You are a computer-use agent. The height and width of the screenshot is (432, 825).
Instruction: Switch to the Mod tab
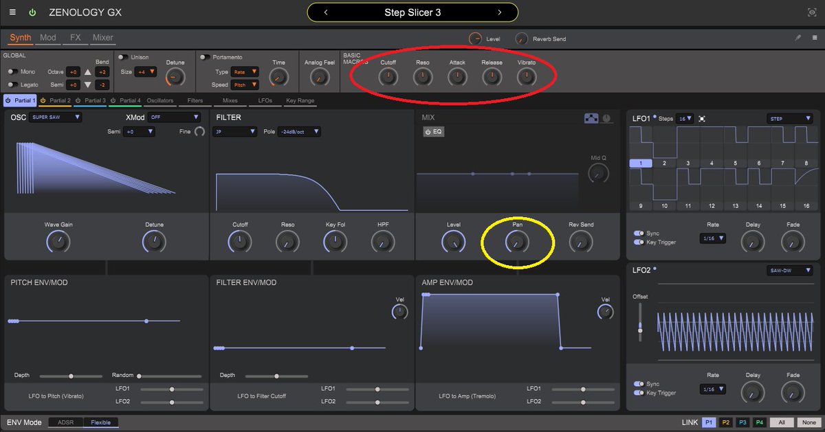point(48,38)
